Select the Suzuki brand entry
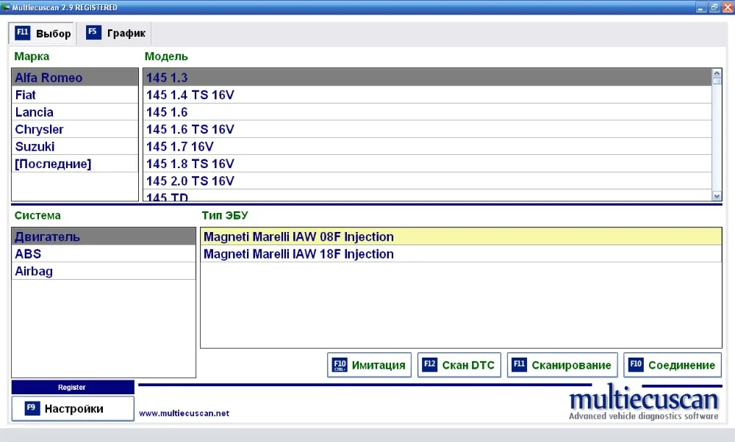Image resolution: width=735 pixels, height=442 pixels. pos(75,147)
